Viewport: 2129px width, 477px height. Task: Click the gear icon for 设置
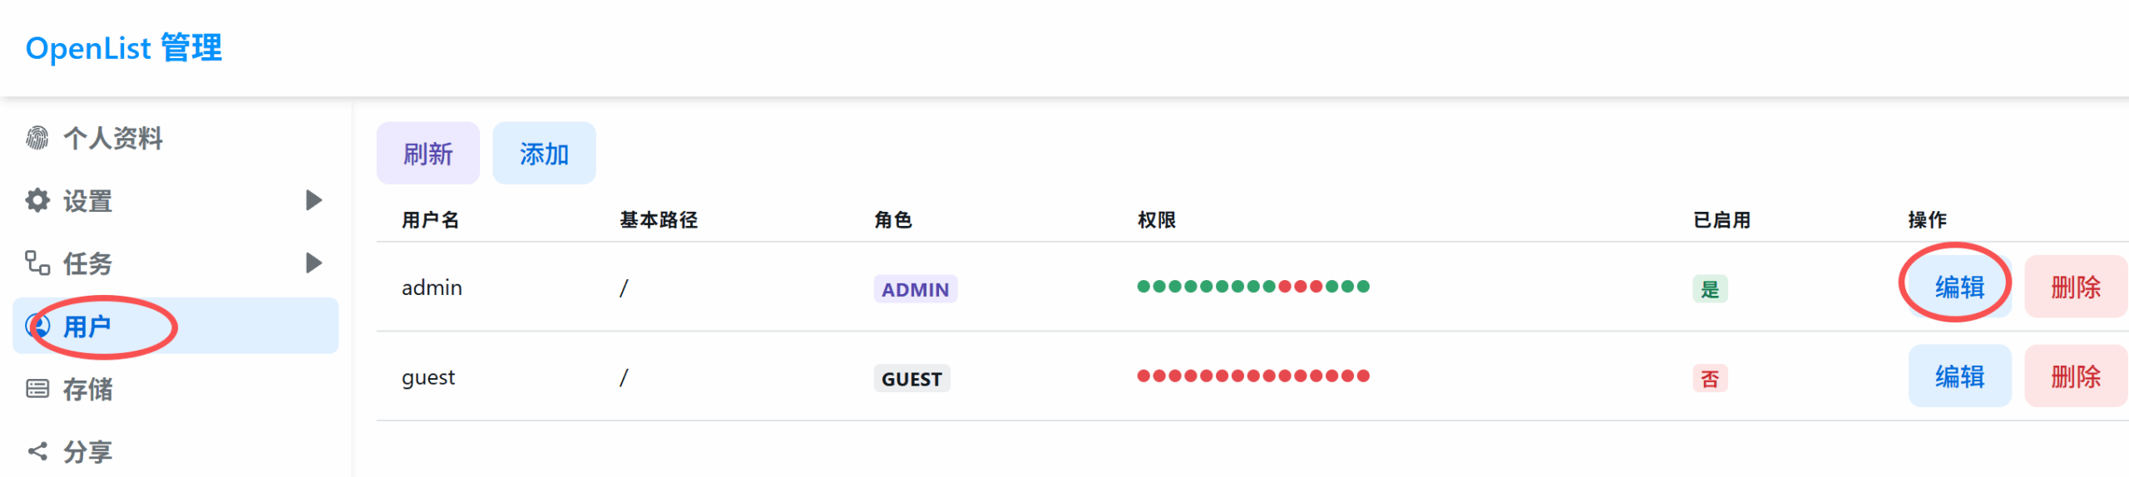click(x=37, y=200)
